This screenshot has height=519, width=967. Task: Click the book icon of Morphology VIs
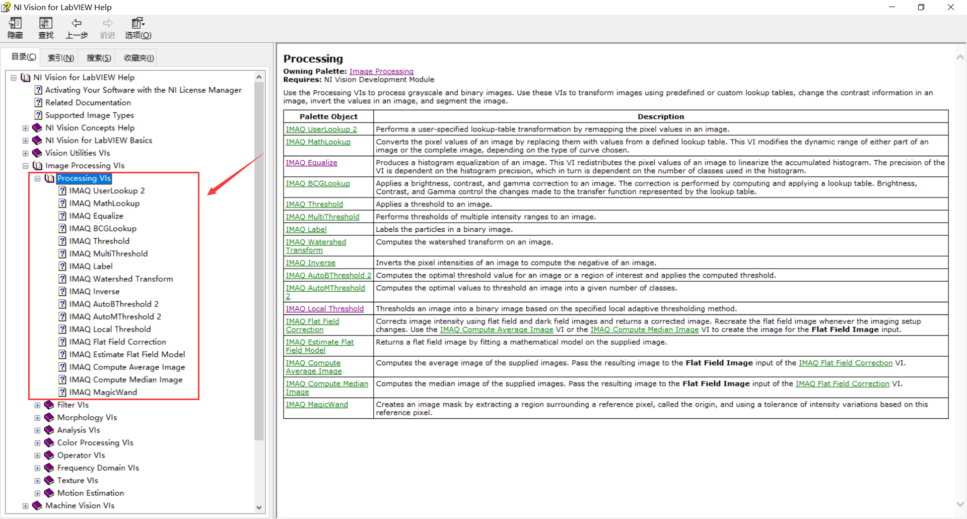49,418
